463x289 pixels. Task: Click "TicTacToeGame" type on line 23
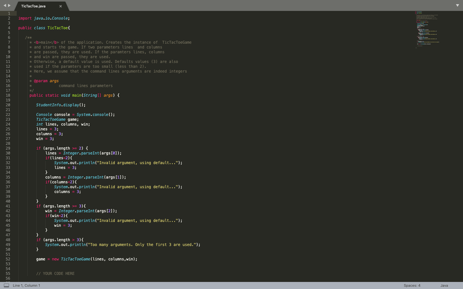(x=51, y=119)
